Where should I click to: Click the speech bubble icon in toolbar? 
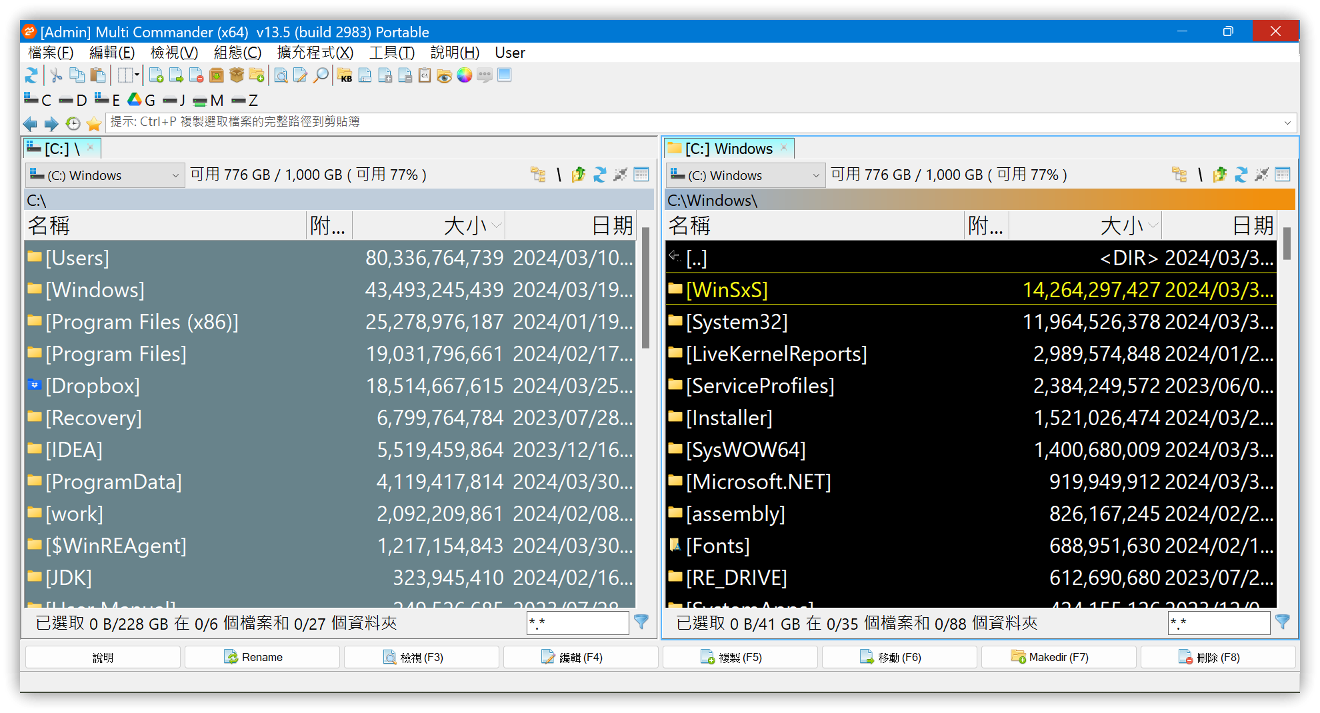(485, 75)
